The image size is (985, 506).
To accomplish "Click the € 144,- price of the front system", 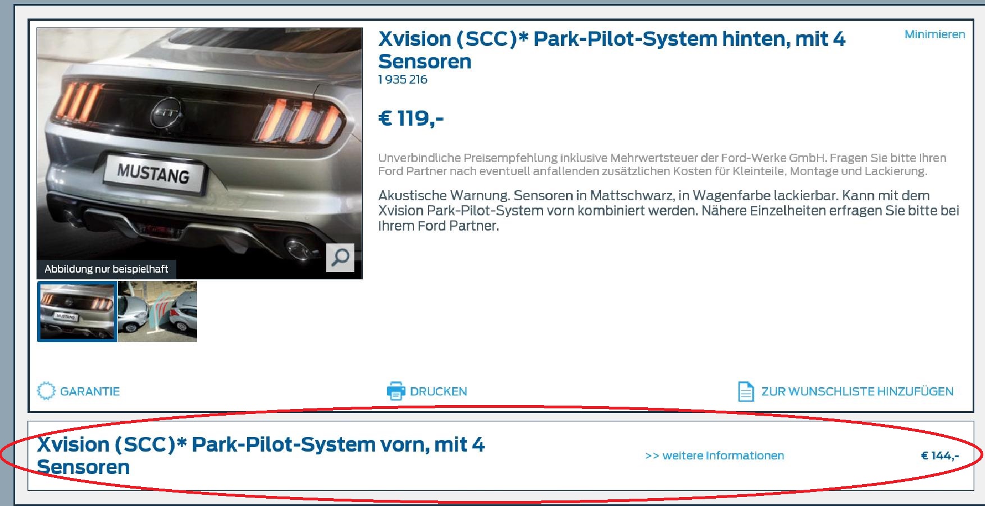I will 940,456.
